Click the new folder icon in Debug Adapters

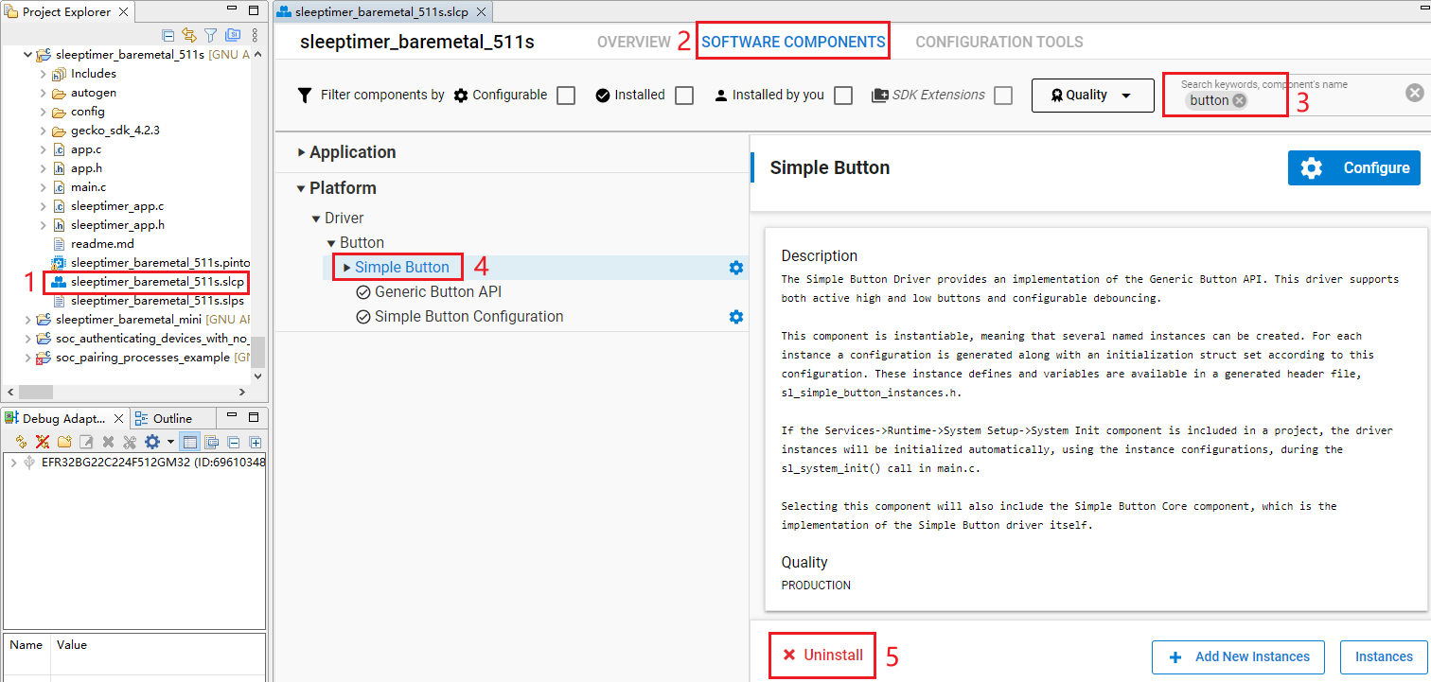[x=64, y=442]
